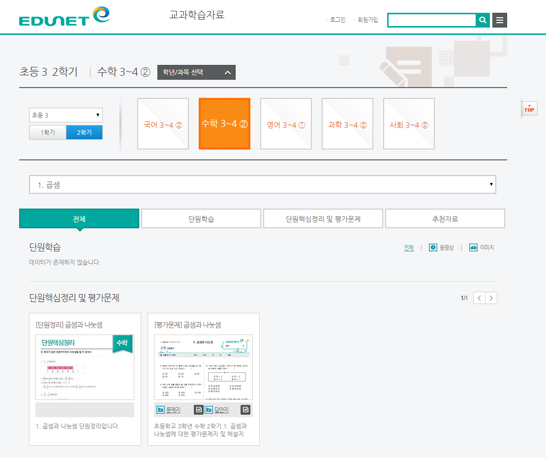Screen dimensions: 546x458
Task: Open the 추천자료 tab
Action: [x=445, y=219]
